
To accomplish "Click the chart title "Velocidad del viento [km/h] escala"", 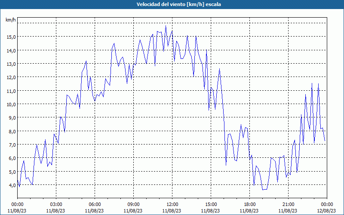I will tap(178, 4).
